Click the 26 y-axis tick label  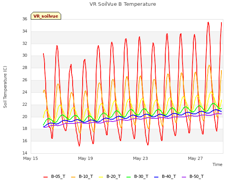25,80
